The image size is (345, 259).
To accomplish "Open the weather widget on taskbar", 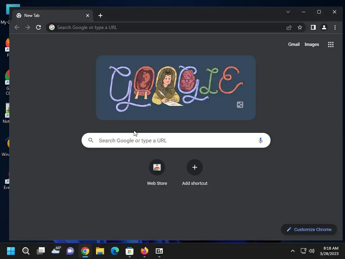I will point(56,251).
